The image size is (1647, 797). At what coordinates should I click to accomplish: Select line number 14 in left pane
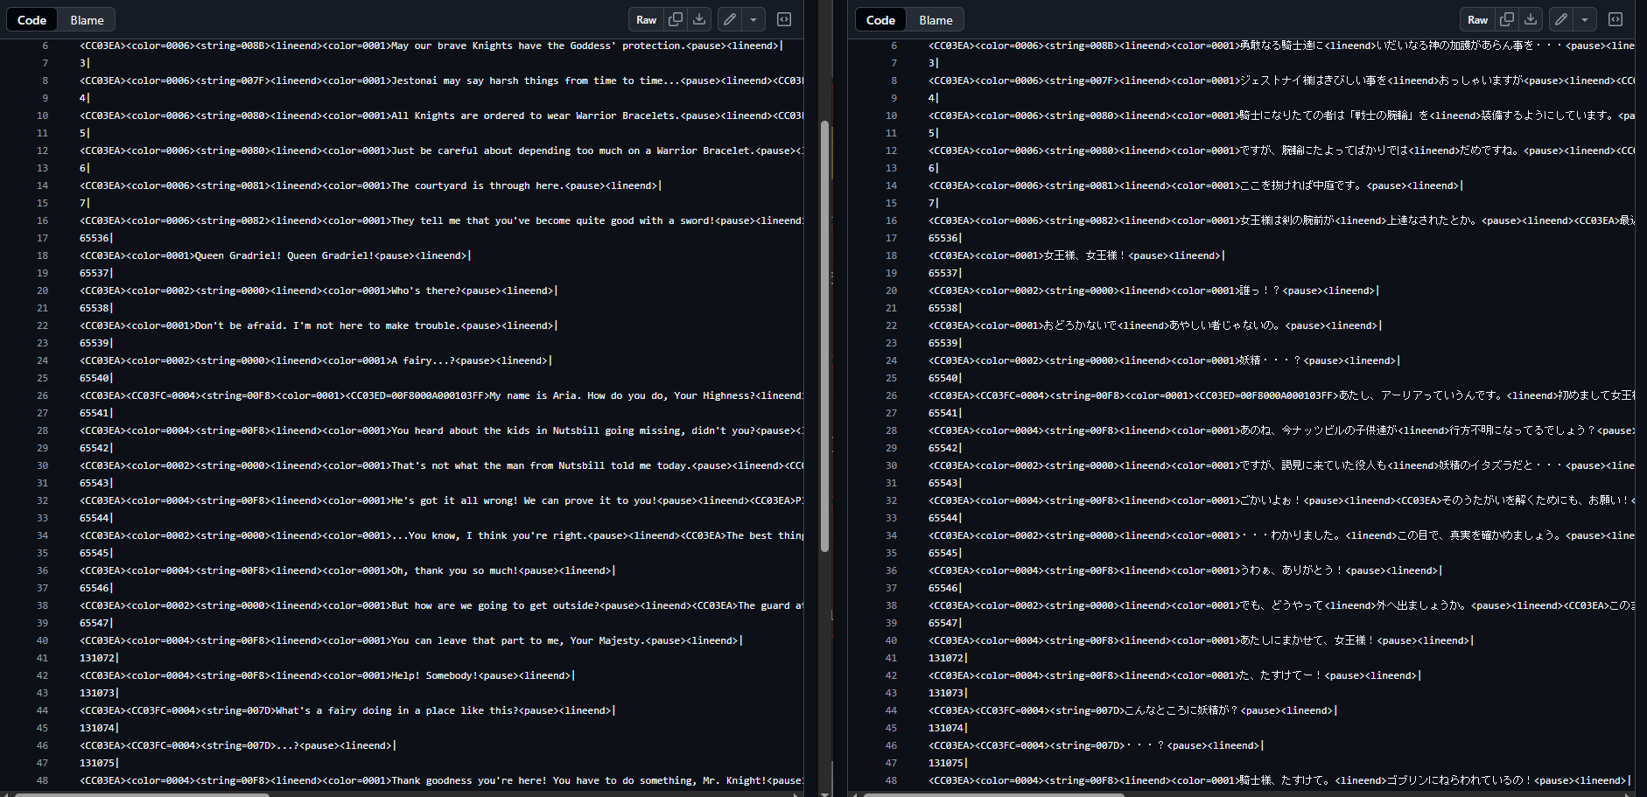(43, 185)
